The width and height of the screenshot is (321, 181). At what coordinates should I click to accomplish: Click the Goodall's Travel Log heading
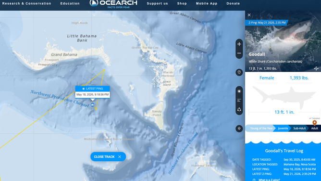coord(284,151)
